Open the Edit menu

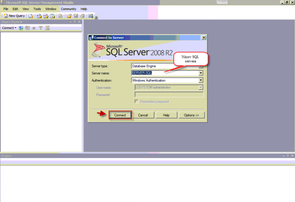pyautogui.click(x=15, y=9)
